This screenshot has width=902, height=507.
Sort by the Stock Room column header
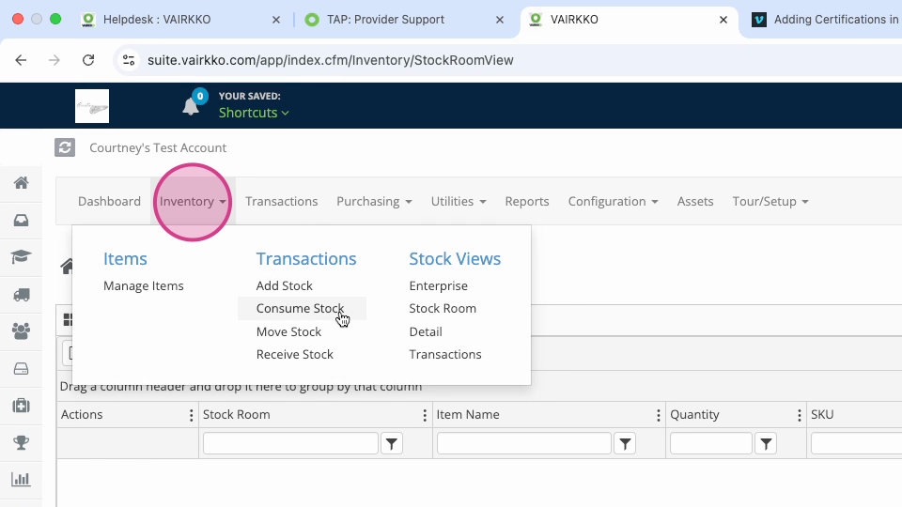pyautogui.click(x=237, y=415)
